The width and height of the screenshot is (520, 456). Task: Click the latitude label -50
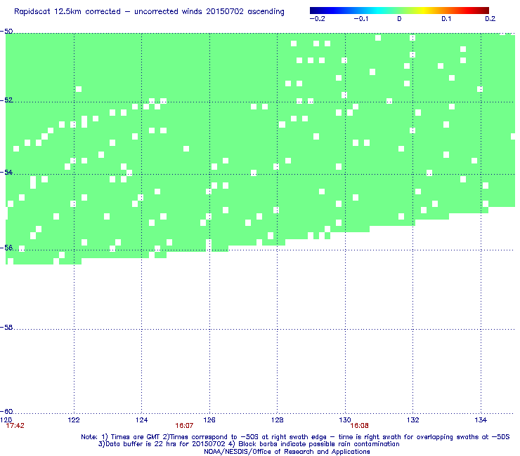click(x=6, y=32)
